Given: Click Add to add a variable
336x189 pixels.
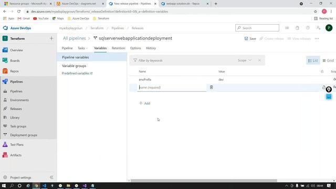Looking at the screenshot, I should 145,103.
